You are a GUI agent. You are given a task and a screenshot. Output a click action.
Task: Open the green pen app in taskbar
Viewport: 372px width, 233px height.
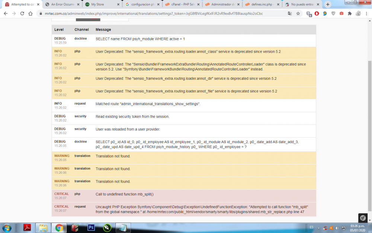(107, 228)
